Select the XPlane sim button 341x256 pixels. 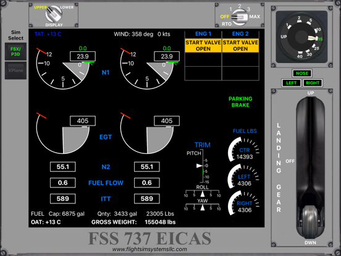tap(15, 70)
